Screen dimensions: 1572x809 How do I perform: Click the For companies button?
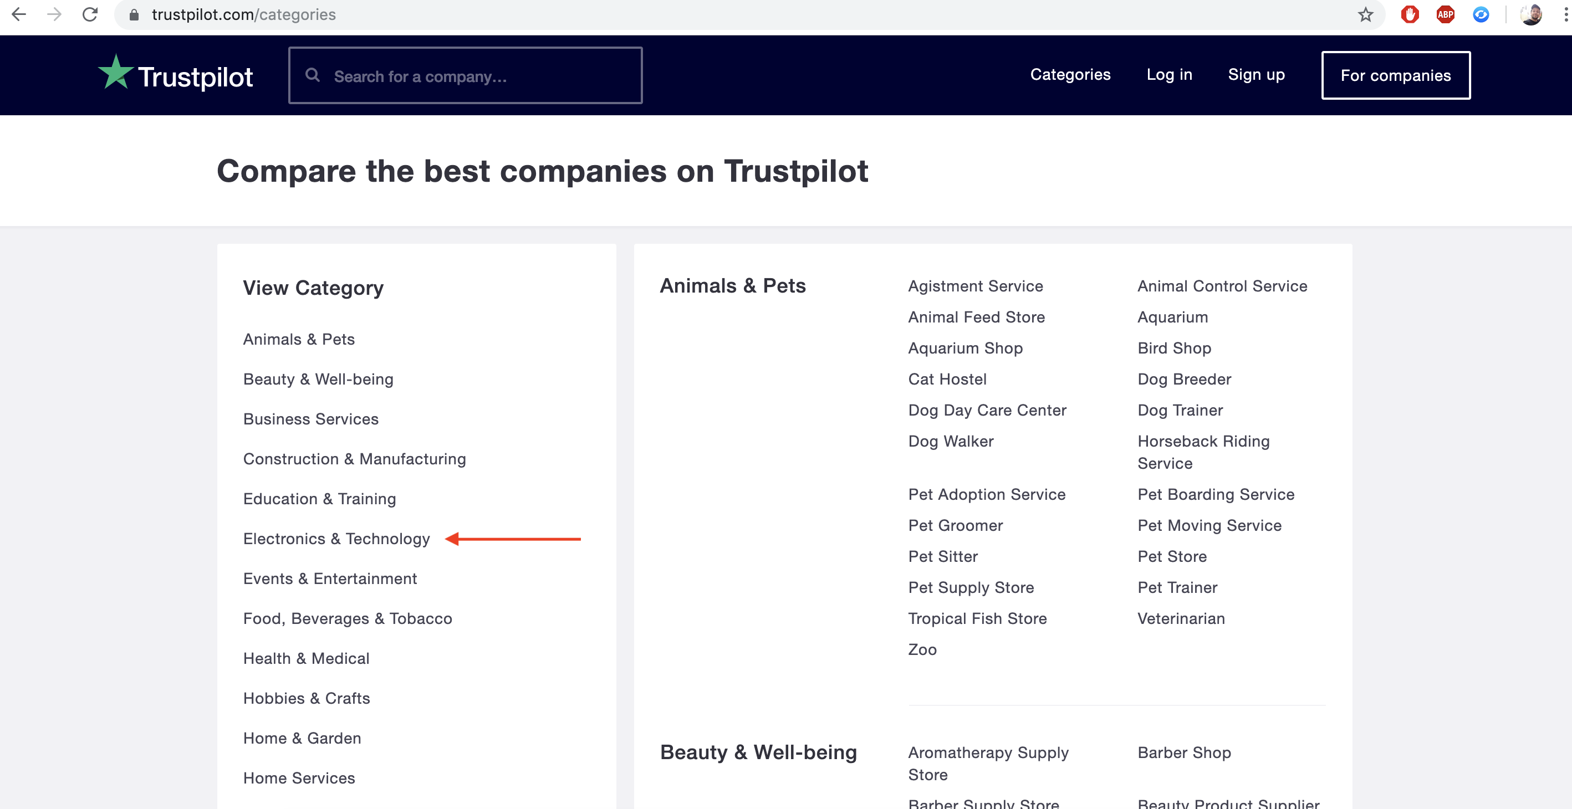point(1395,76)
